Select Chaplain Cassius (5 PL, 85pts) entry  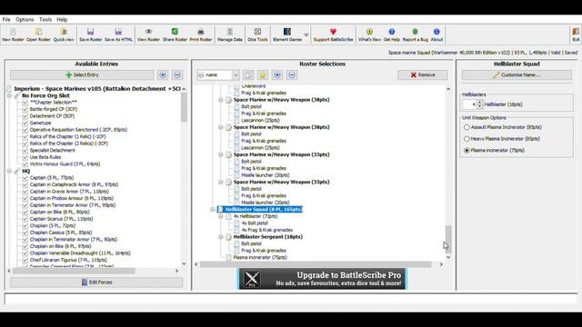pyautogui.click(x=61, y=233)
